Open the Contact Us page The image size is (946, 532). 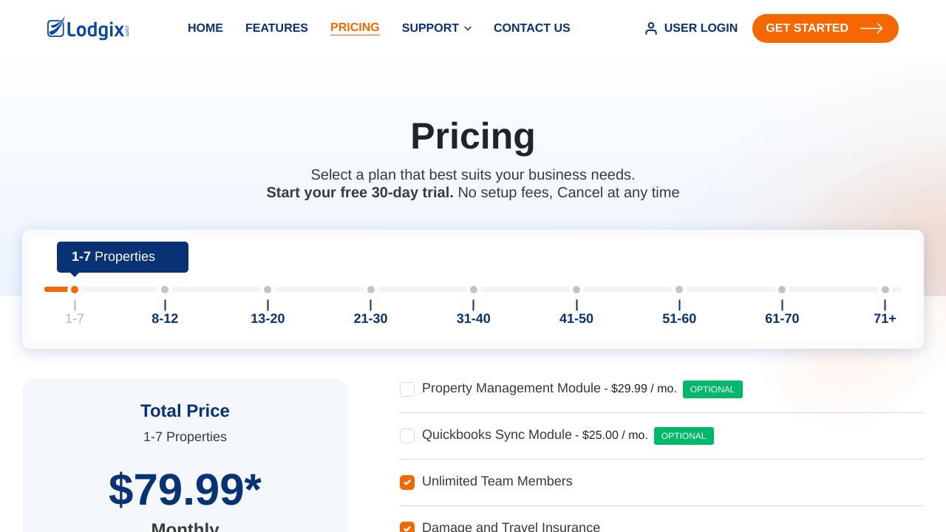(x=532, y=28)
